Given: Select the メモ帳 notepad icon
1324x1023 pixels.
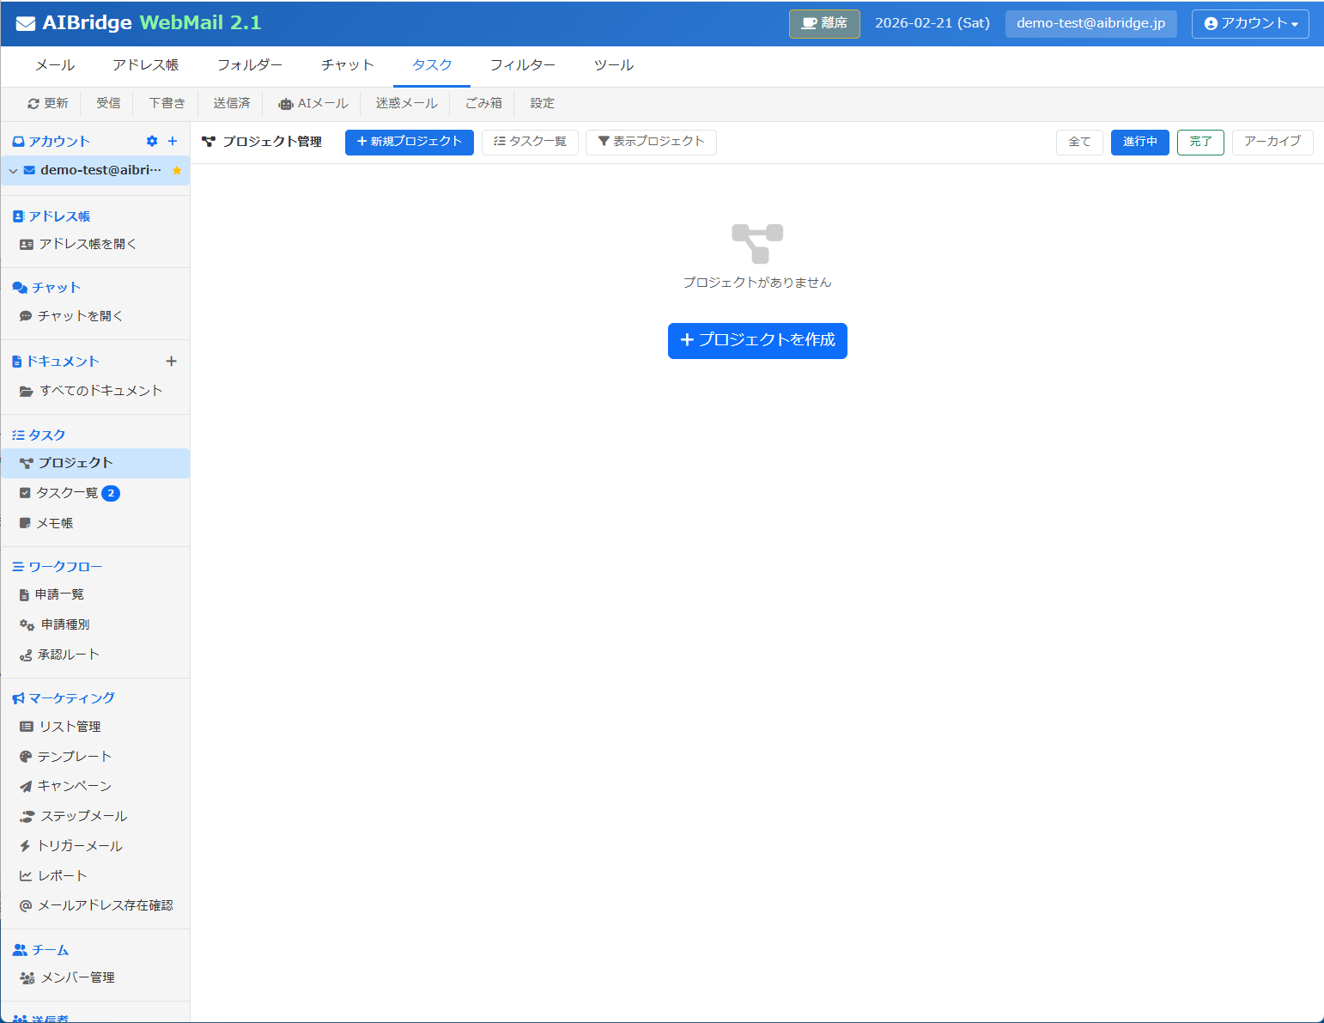Looking at the screenshot, I should 27,523.
